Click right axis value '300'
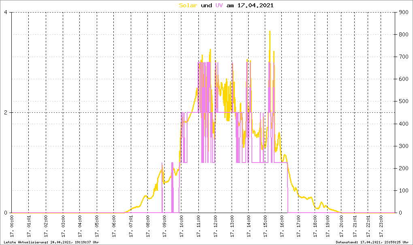413x245 pixels. tap(404, 146)
